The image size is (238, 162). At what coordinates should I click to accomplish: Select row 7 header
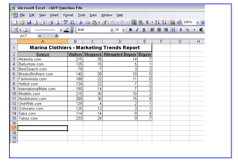[14, 79]
